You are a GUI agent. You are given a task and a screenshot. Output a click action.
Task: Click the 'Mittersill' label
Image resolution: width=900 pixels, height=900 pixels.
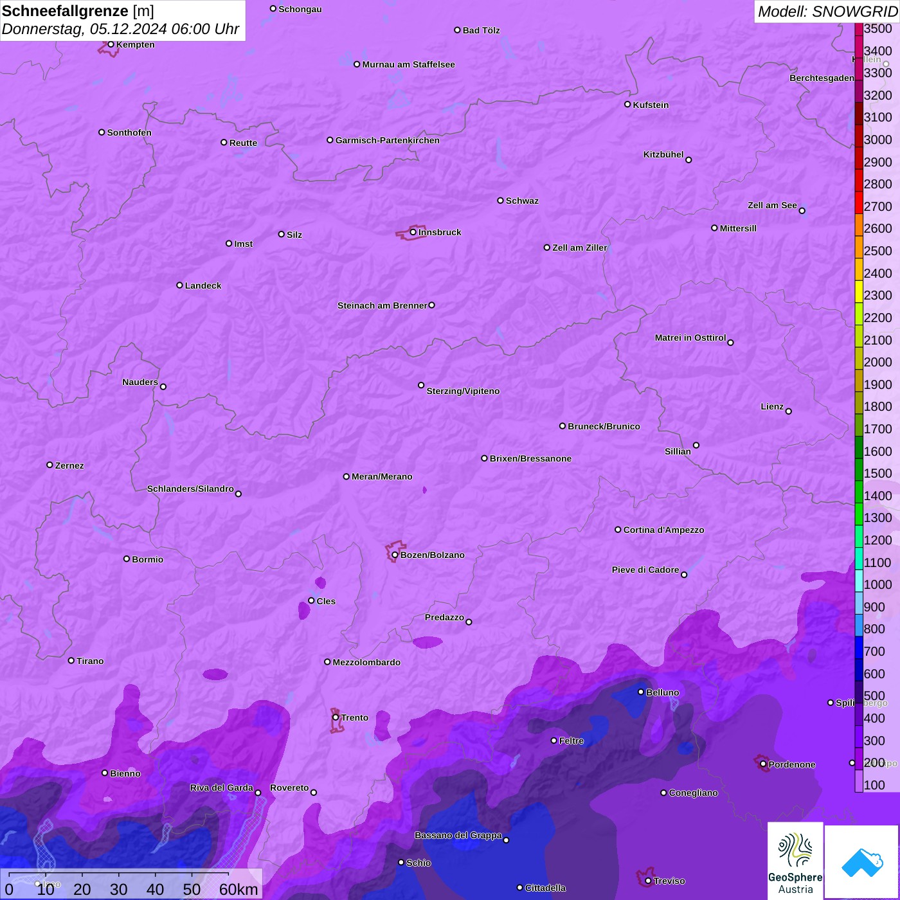click(739, 228)
